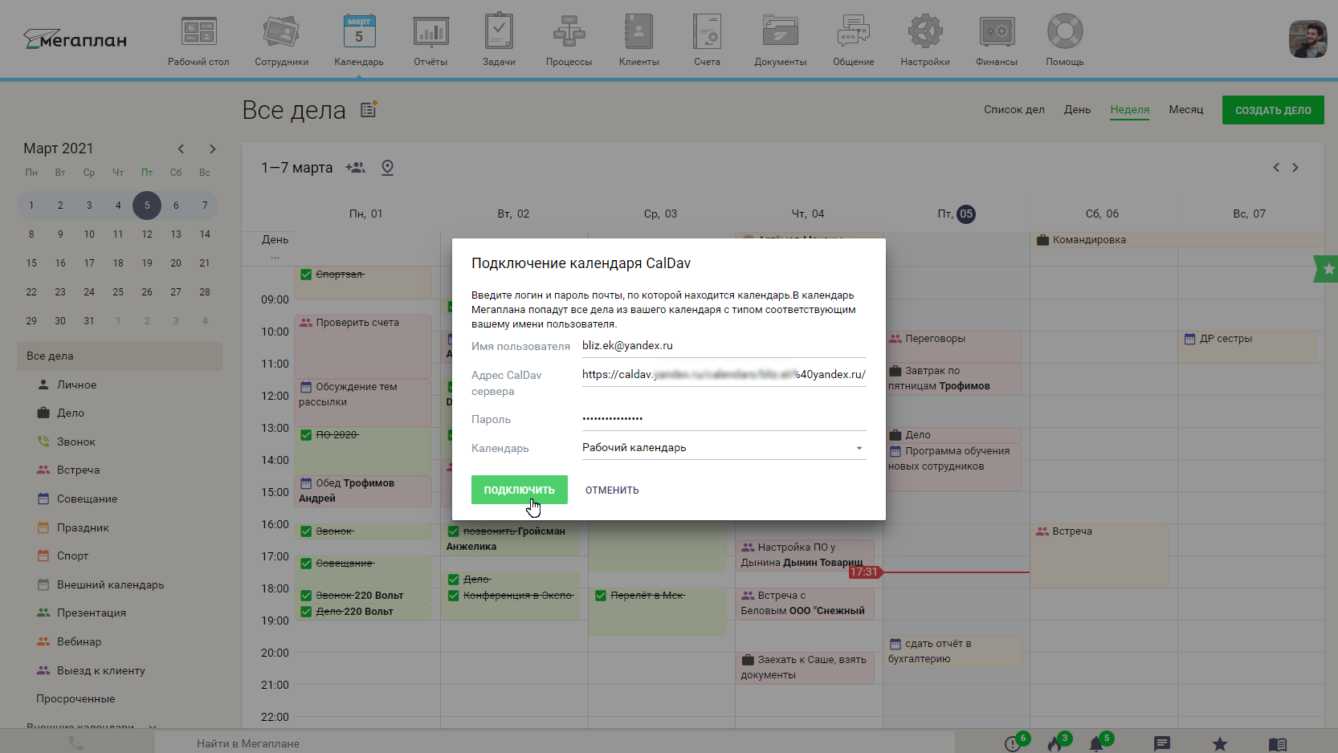The width and height of the screenshot is (1338, 753).
Task: Open the Клиенты section icon
Action: point(638,32)
